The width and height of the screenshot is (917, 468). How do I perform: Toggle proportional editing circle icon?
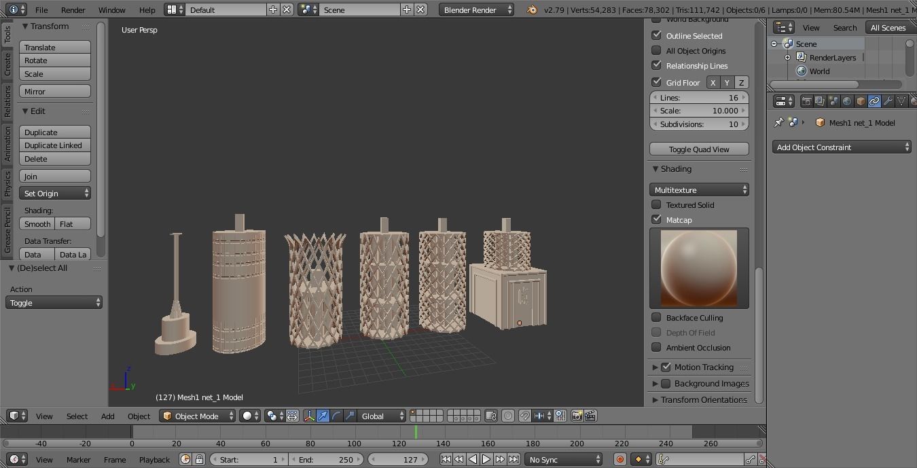coord(507,416)
